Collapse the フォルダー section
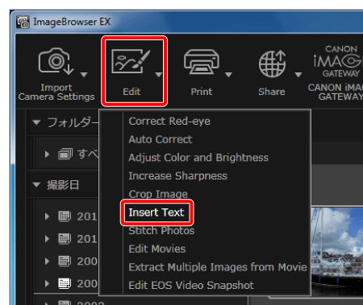Image resolution: width=363 pixels, height=305 pixels. 36,122
